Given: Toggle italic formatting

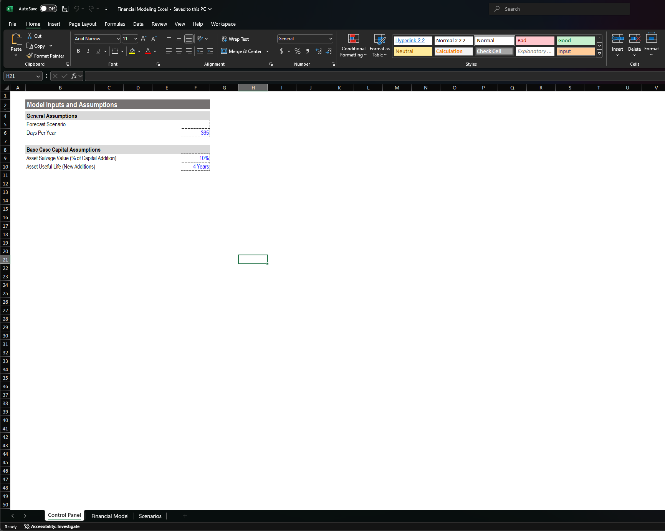Looking at the screenshot, I should click(88, 51).
